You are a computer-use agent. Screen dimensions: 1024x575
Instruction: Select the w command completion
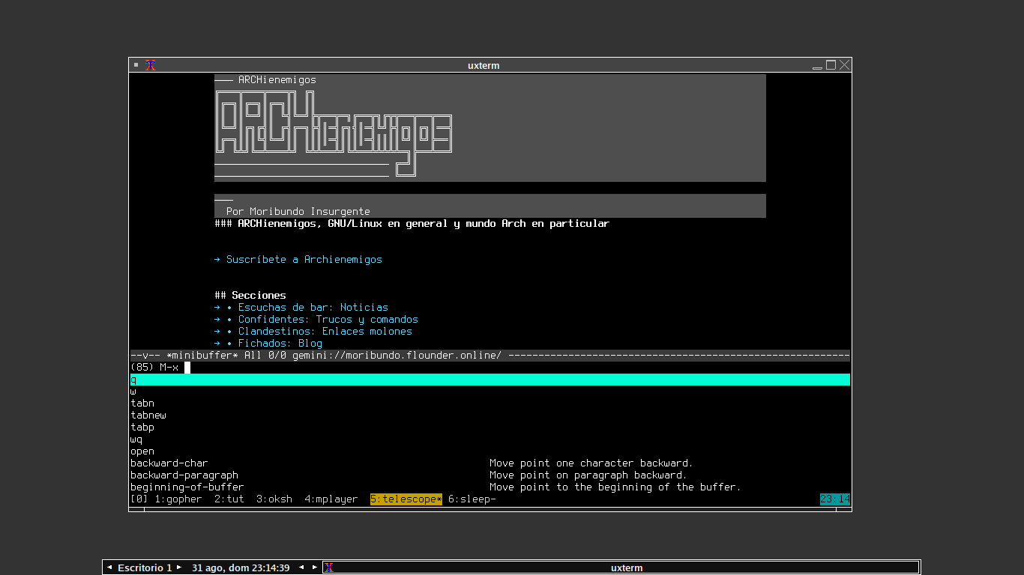133,392
